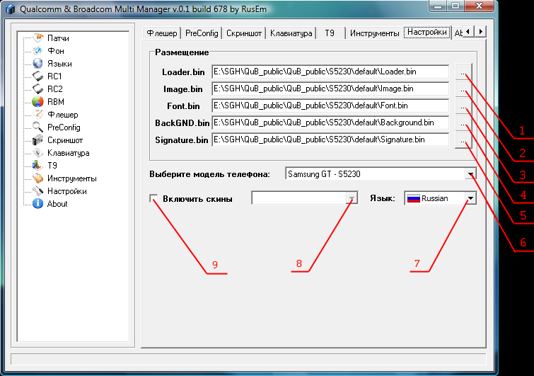
Task: Browse for Loader.bin file
Action: (x=463, y=72)
